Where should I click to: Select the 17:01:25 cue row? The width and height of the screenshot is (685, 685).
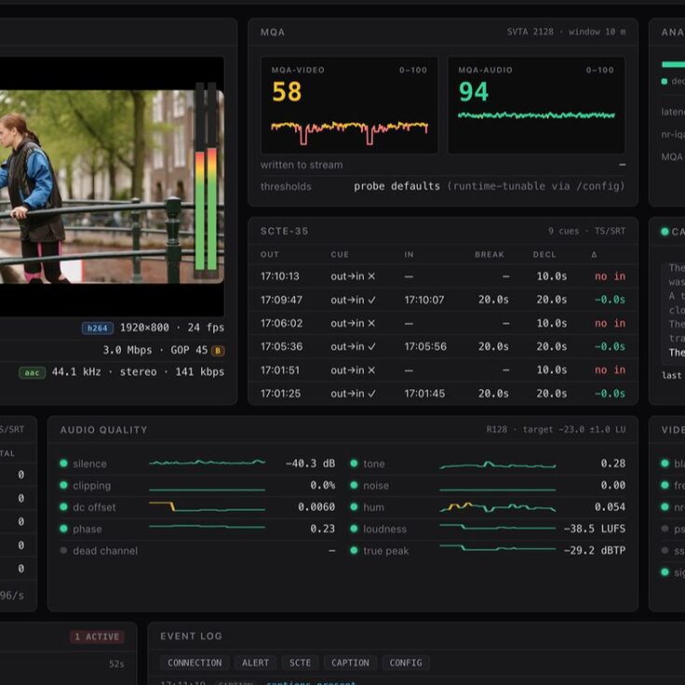pos(443,393)
